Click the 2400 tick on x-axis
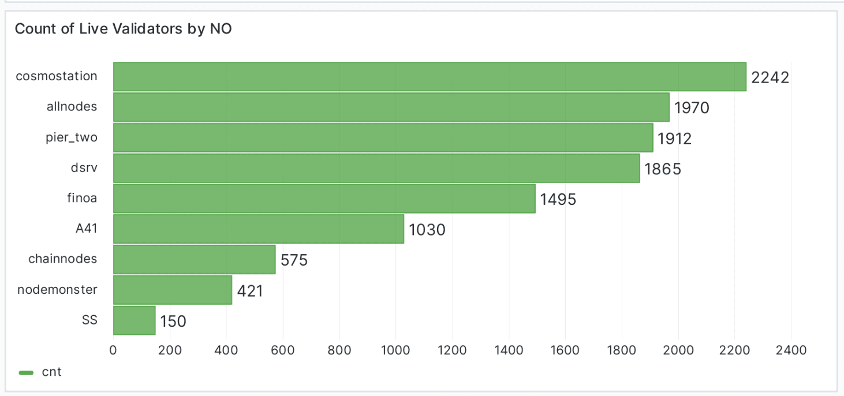Screen dimensions: 844x396 pos(790,350)
